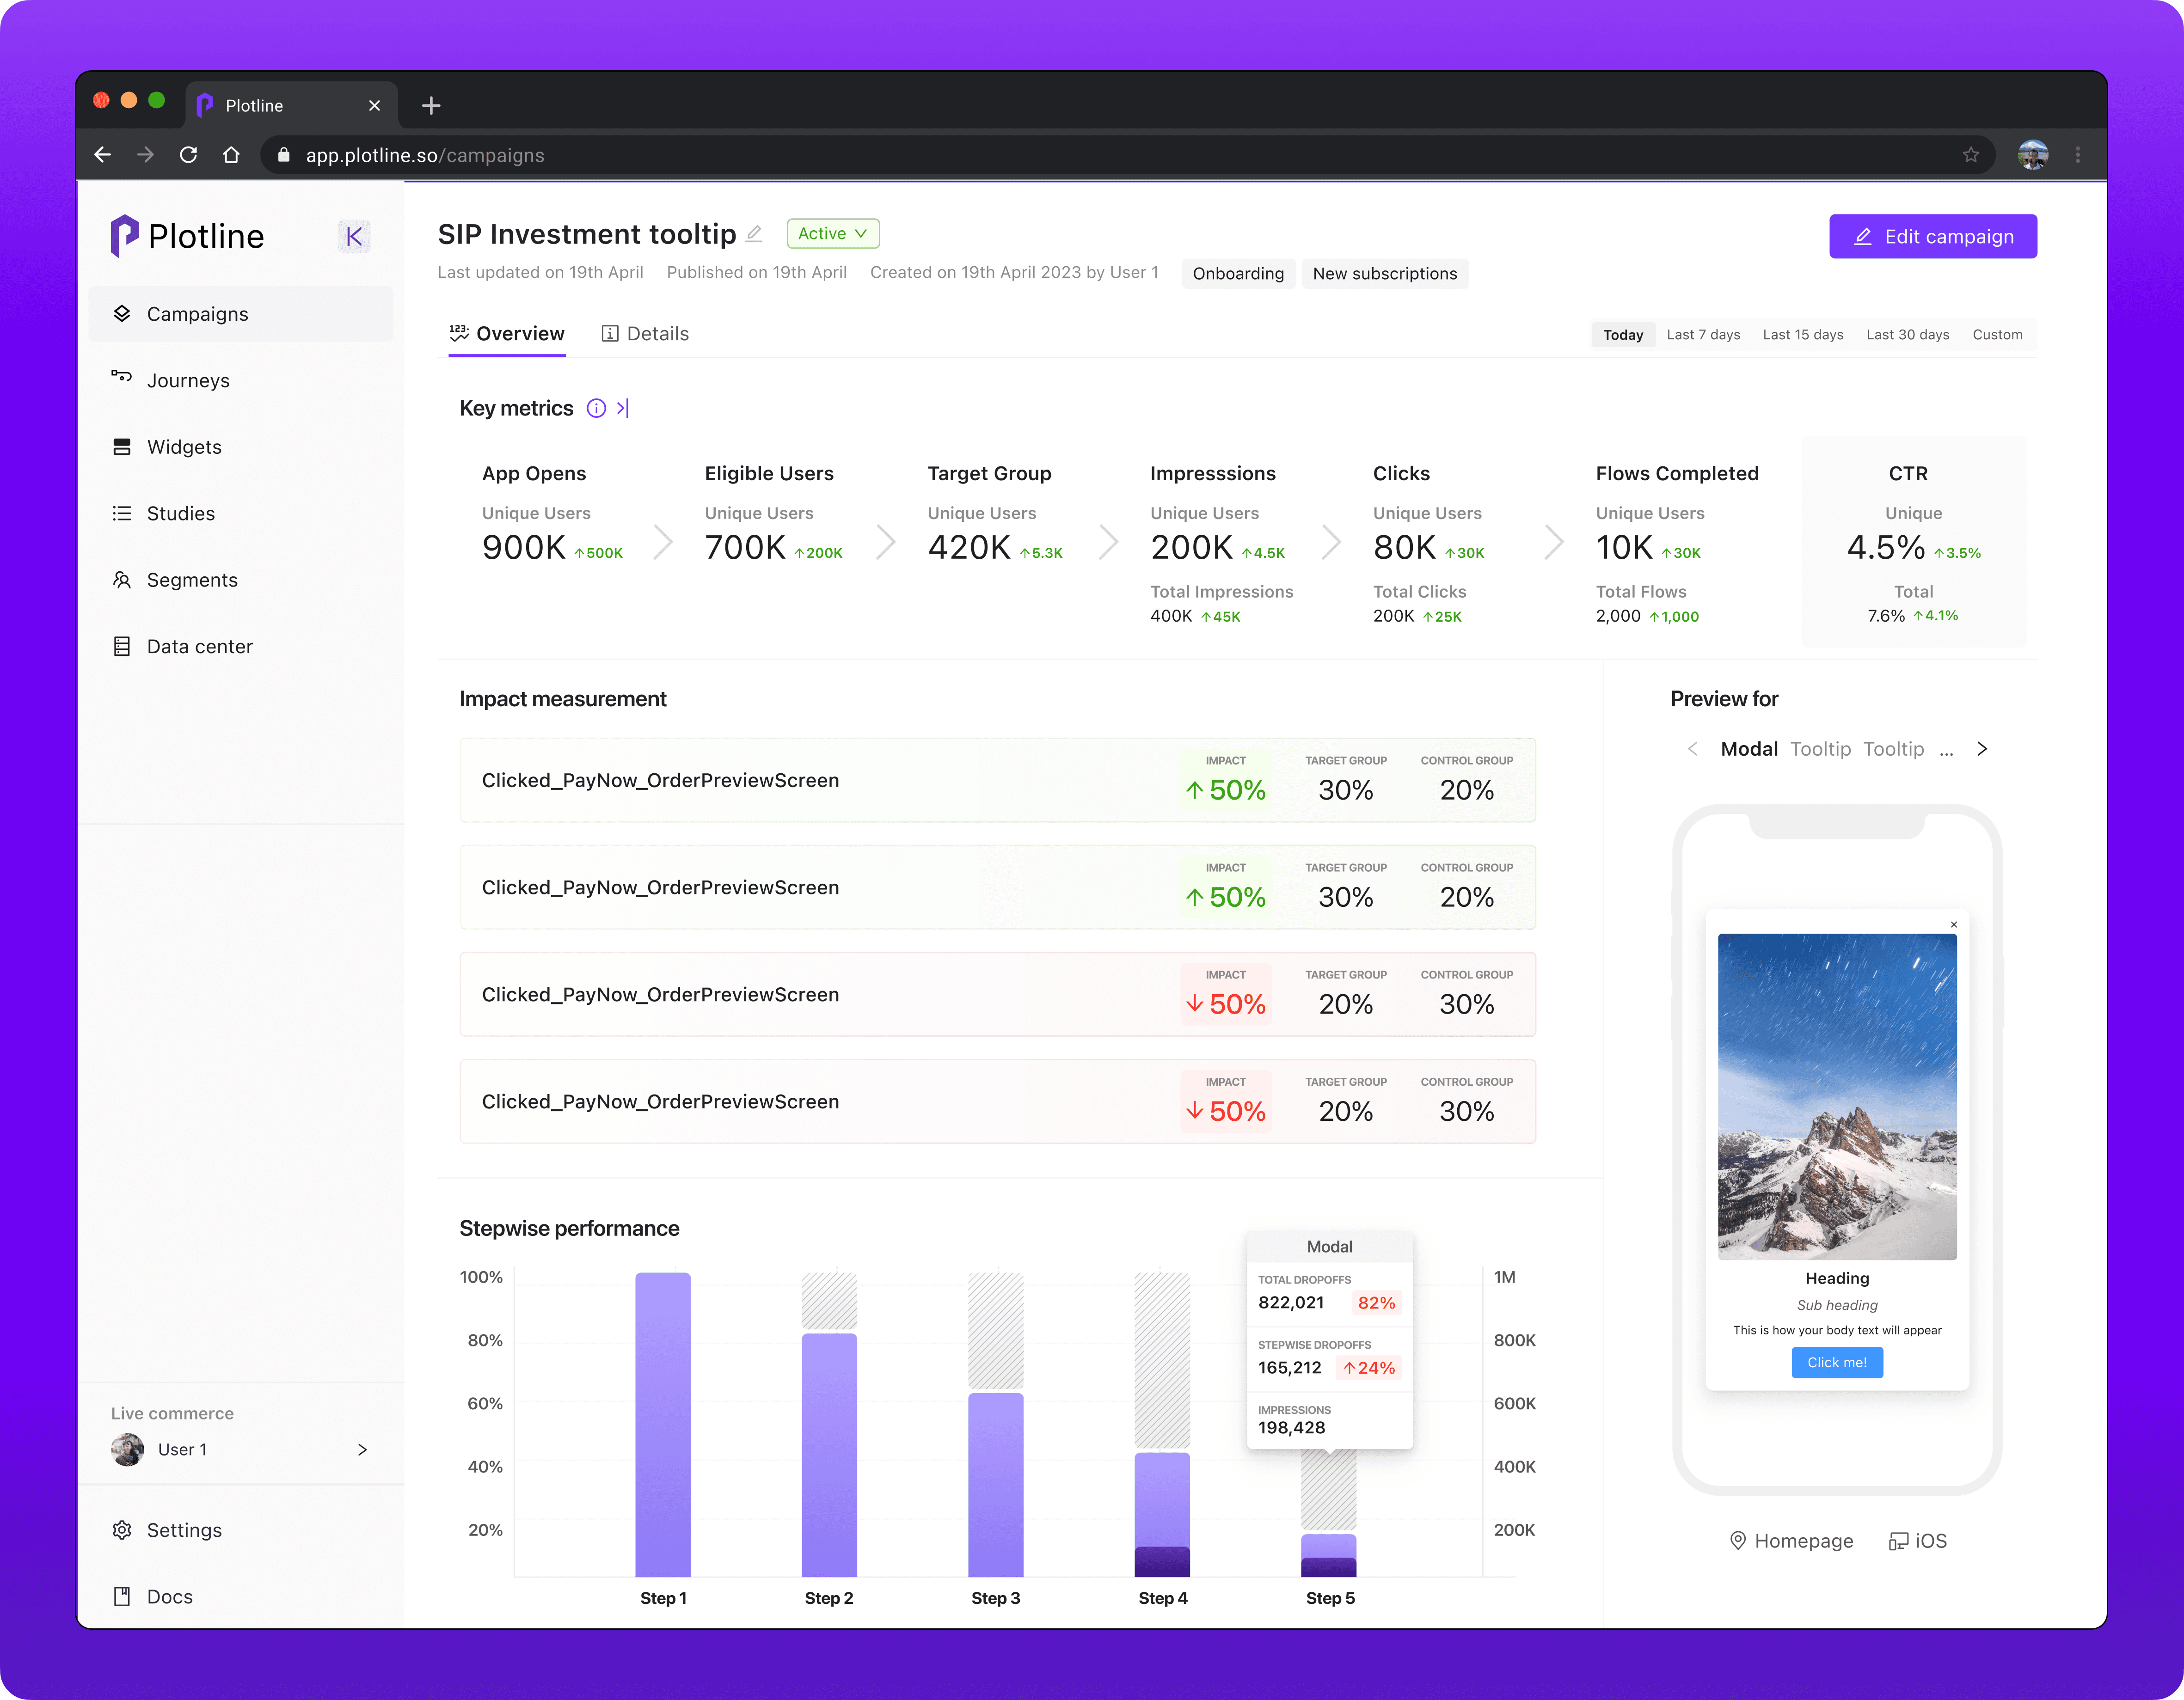Show the next preview item with the right chevron

(1982, 749)
